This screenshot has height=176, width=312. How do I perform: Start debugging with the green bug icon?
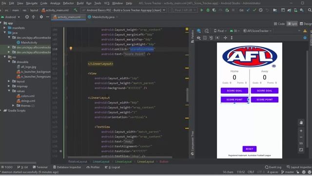[208, 10]
